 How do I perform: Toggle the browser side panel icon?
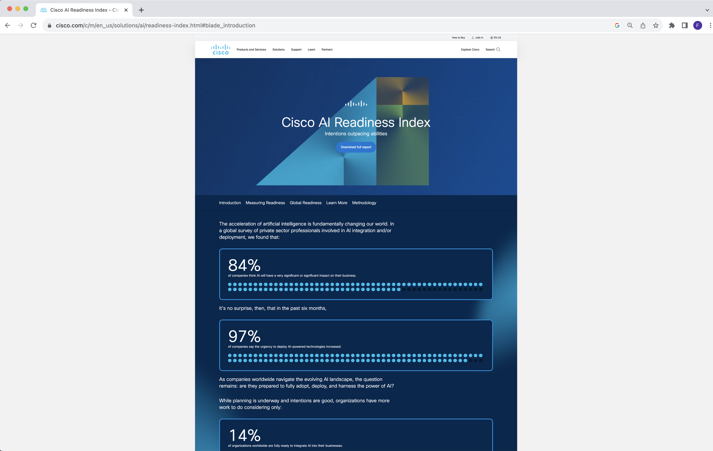[684, 25]
